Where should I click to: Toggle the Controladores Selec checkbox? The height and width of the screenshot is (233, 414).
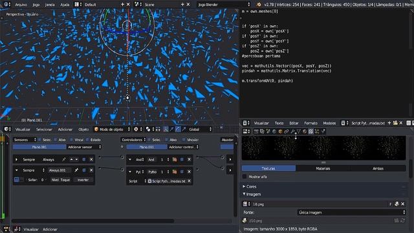click(149, 140)
